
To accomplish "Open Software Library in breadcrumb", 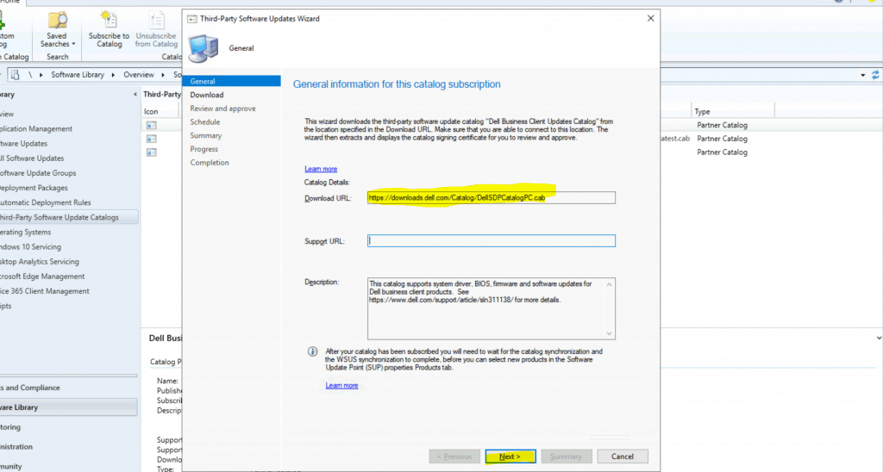I will [x=78, y=74].
